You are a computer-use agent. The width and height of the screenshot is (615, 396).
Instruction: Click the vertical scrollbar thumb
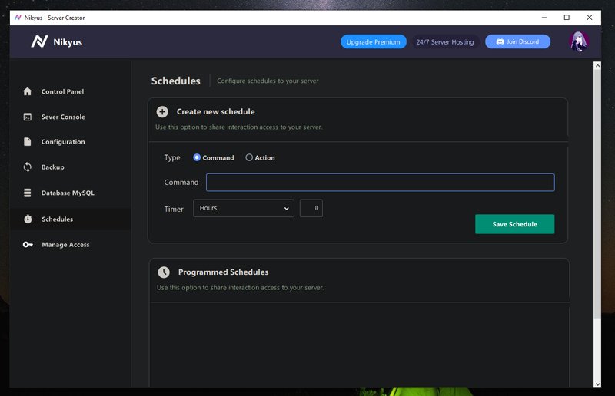tap(597, 195)
